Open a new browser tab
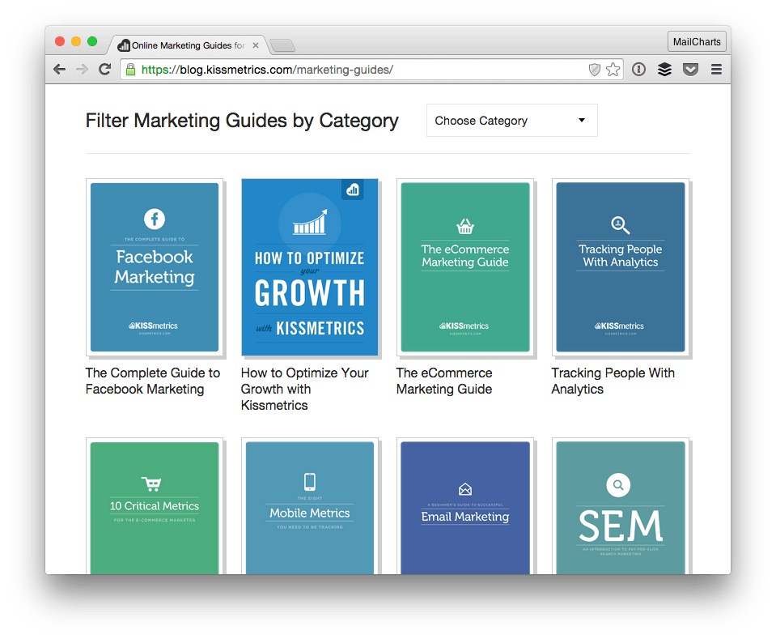 tap(283, 46)
